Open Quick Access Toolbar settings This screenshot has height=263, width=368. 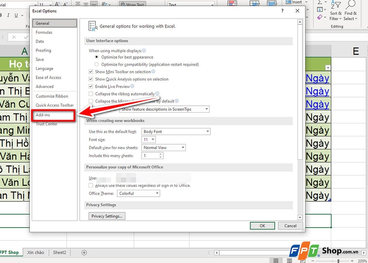pyautogui.click(x=54, y=105)
